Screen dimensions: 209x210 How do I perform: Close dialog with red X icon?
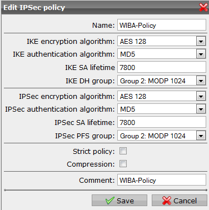pyautogui.click(x=203, y=7)
